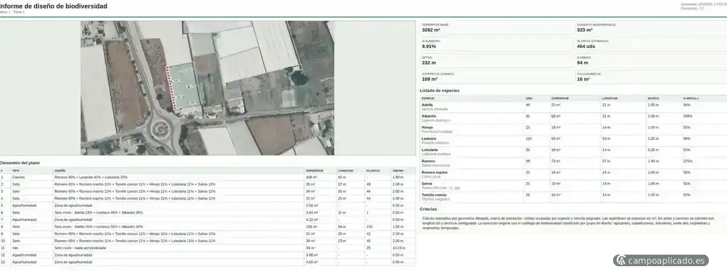Click the MARCO column header
The image size is (727, 271).
pyautogui.click(x=653, y=98)
